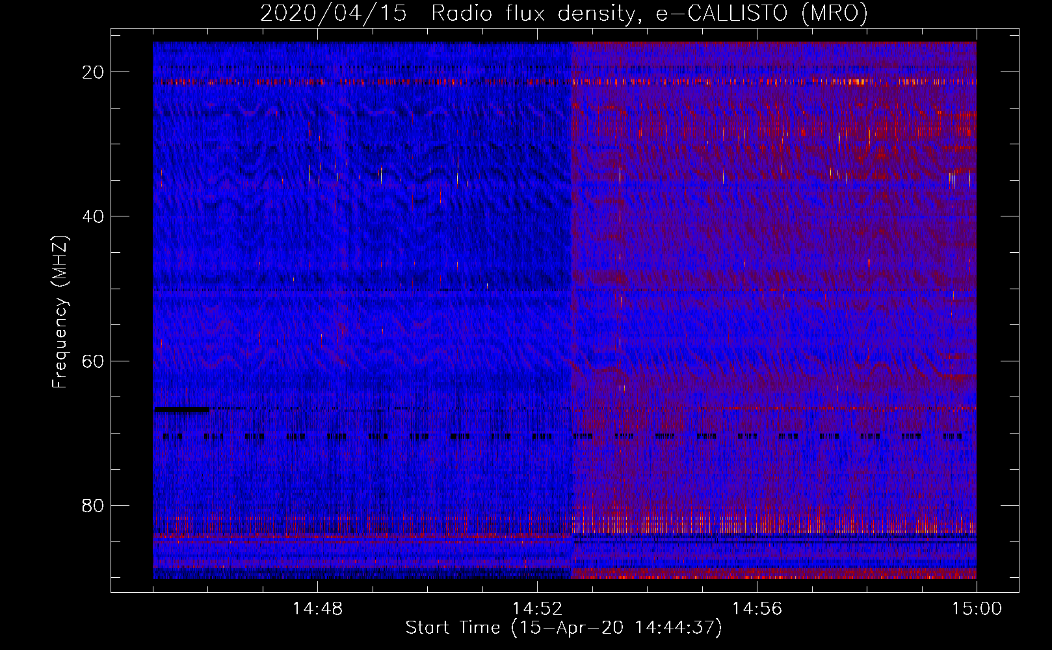Click the 'Start Time (15-Apr-20 14:44:37)' label
The height and width of the screenshot is (650, 1052).
[x=564, y=628]
